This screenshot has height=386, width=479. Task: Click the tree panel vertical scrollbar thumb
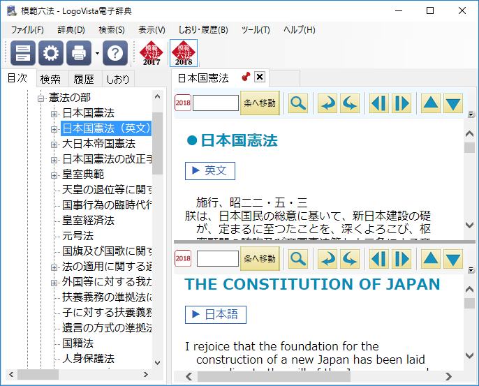[x=157, y=143]
